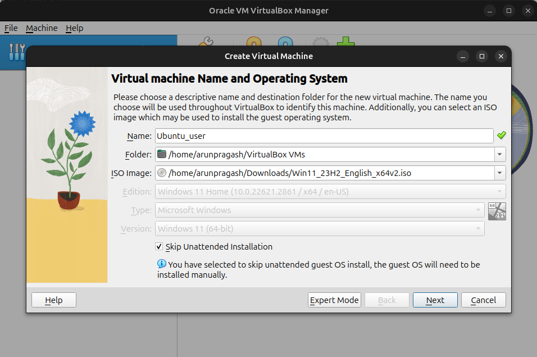Click the blue info icon below the checkbox

tap(162, 264)
